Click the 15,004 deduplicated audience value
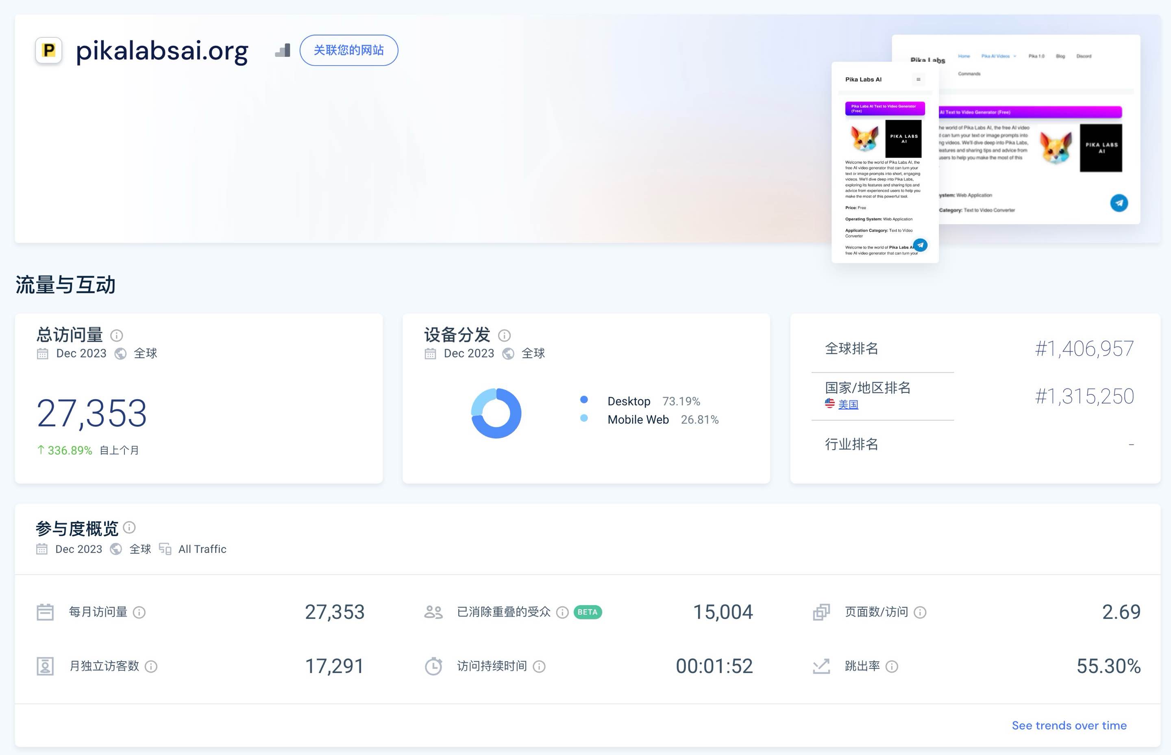This screenshot has height=755, width=1171. pos(723,612)
